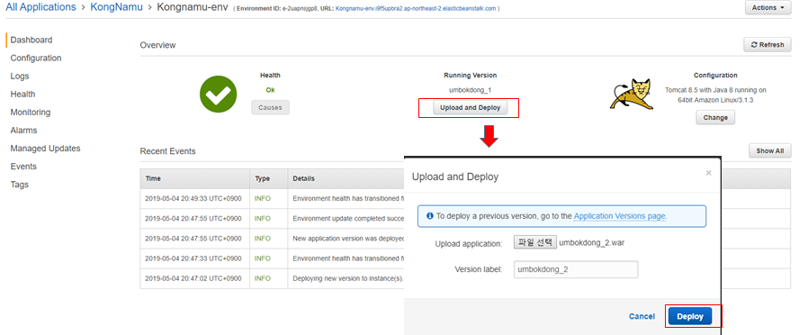Open Logs in the sidebar
Image resolution: width=808 pixels, height=335 pixels.
point(20,76)
